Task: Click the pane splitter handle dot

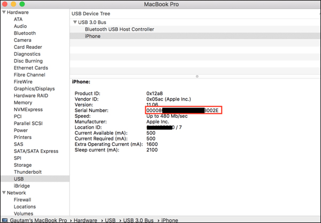Action: pos(197,76)
